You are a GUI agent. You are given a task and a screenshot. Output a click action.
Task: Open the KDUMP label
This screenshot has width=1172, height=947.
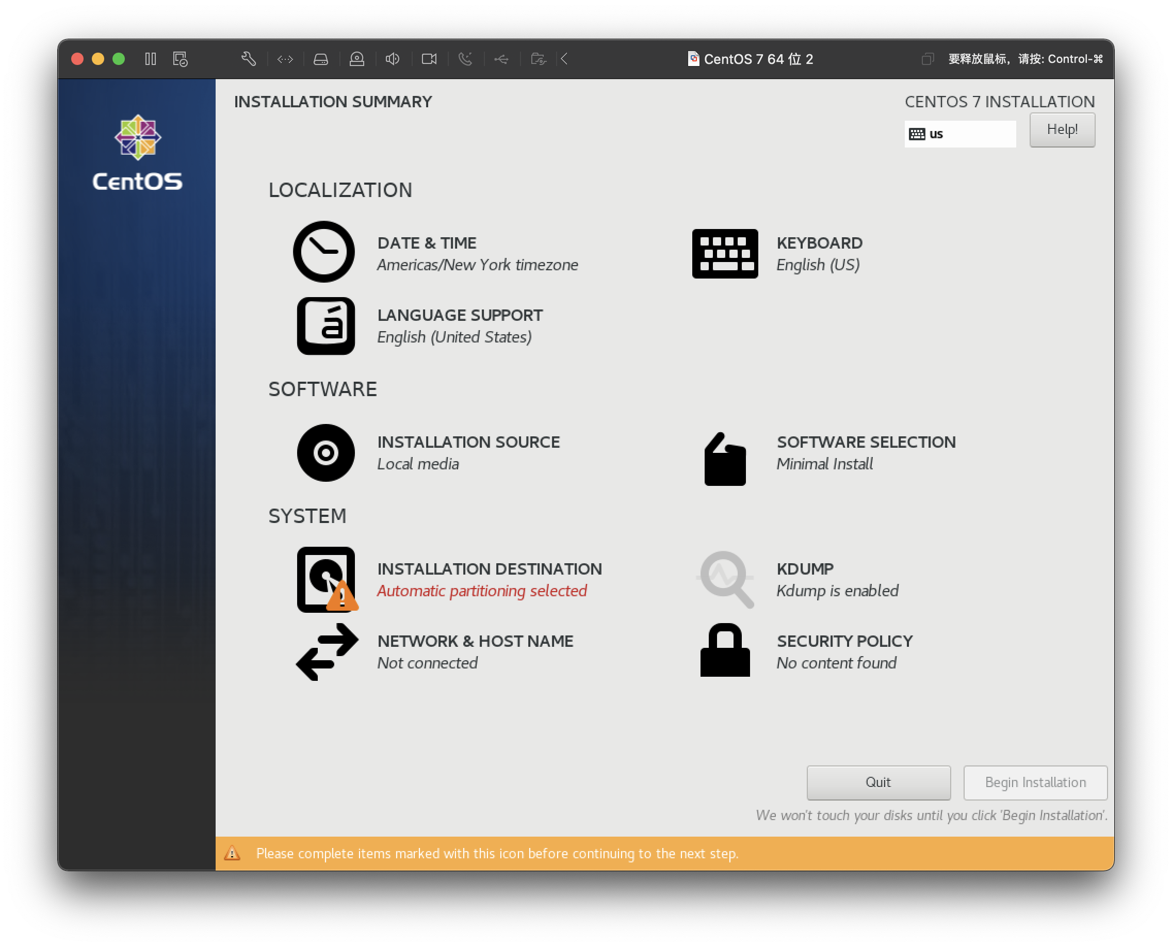tap(805, 569)
